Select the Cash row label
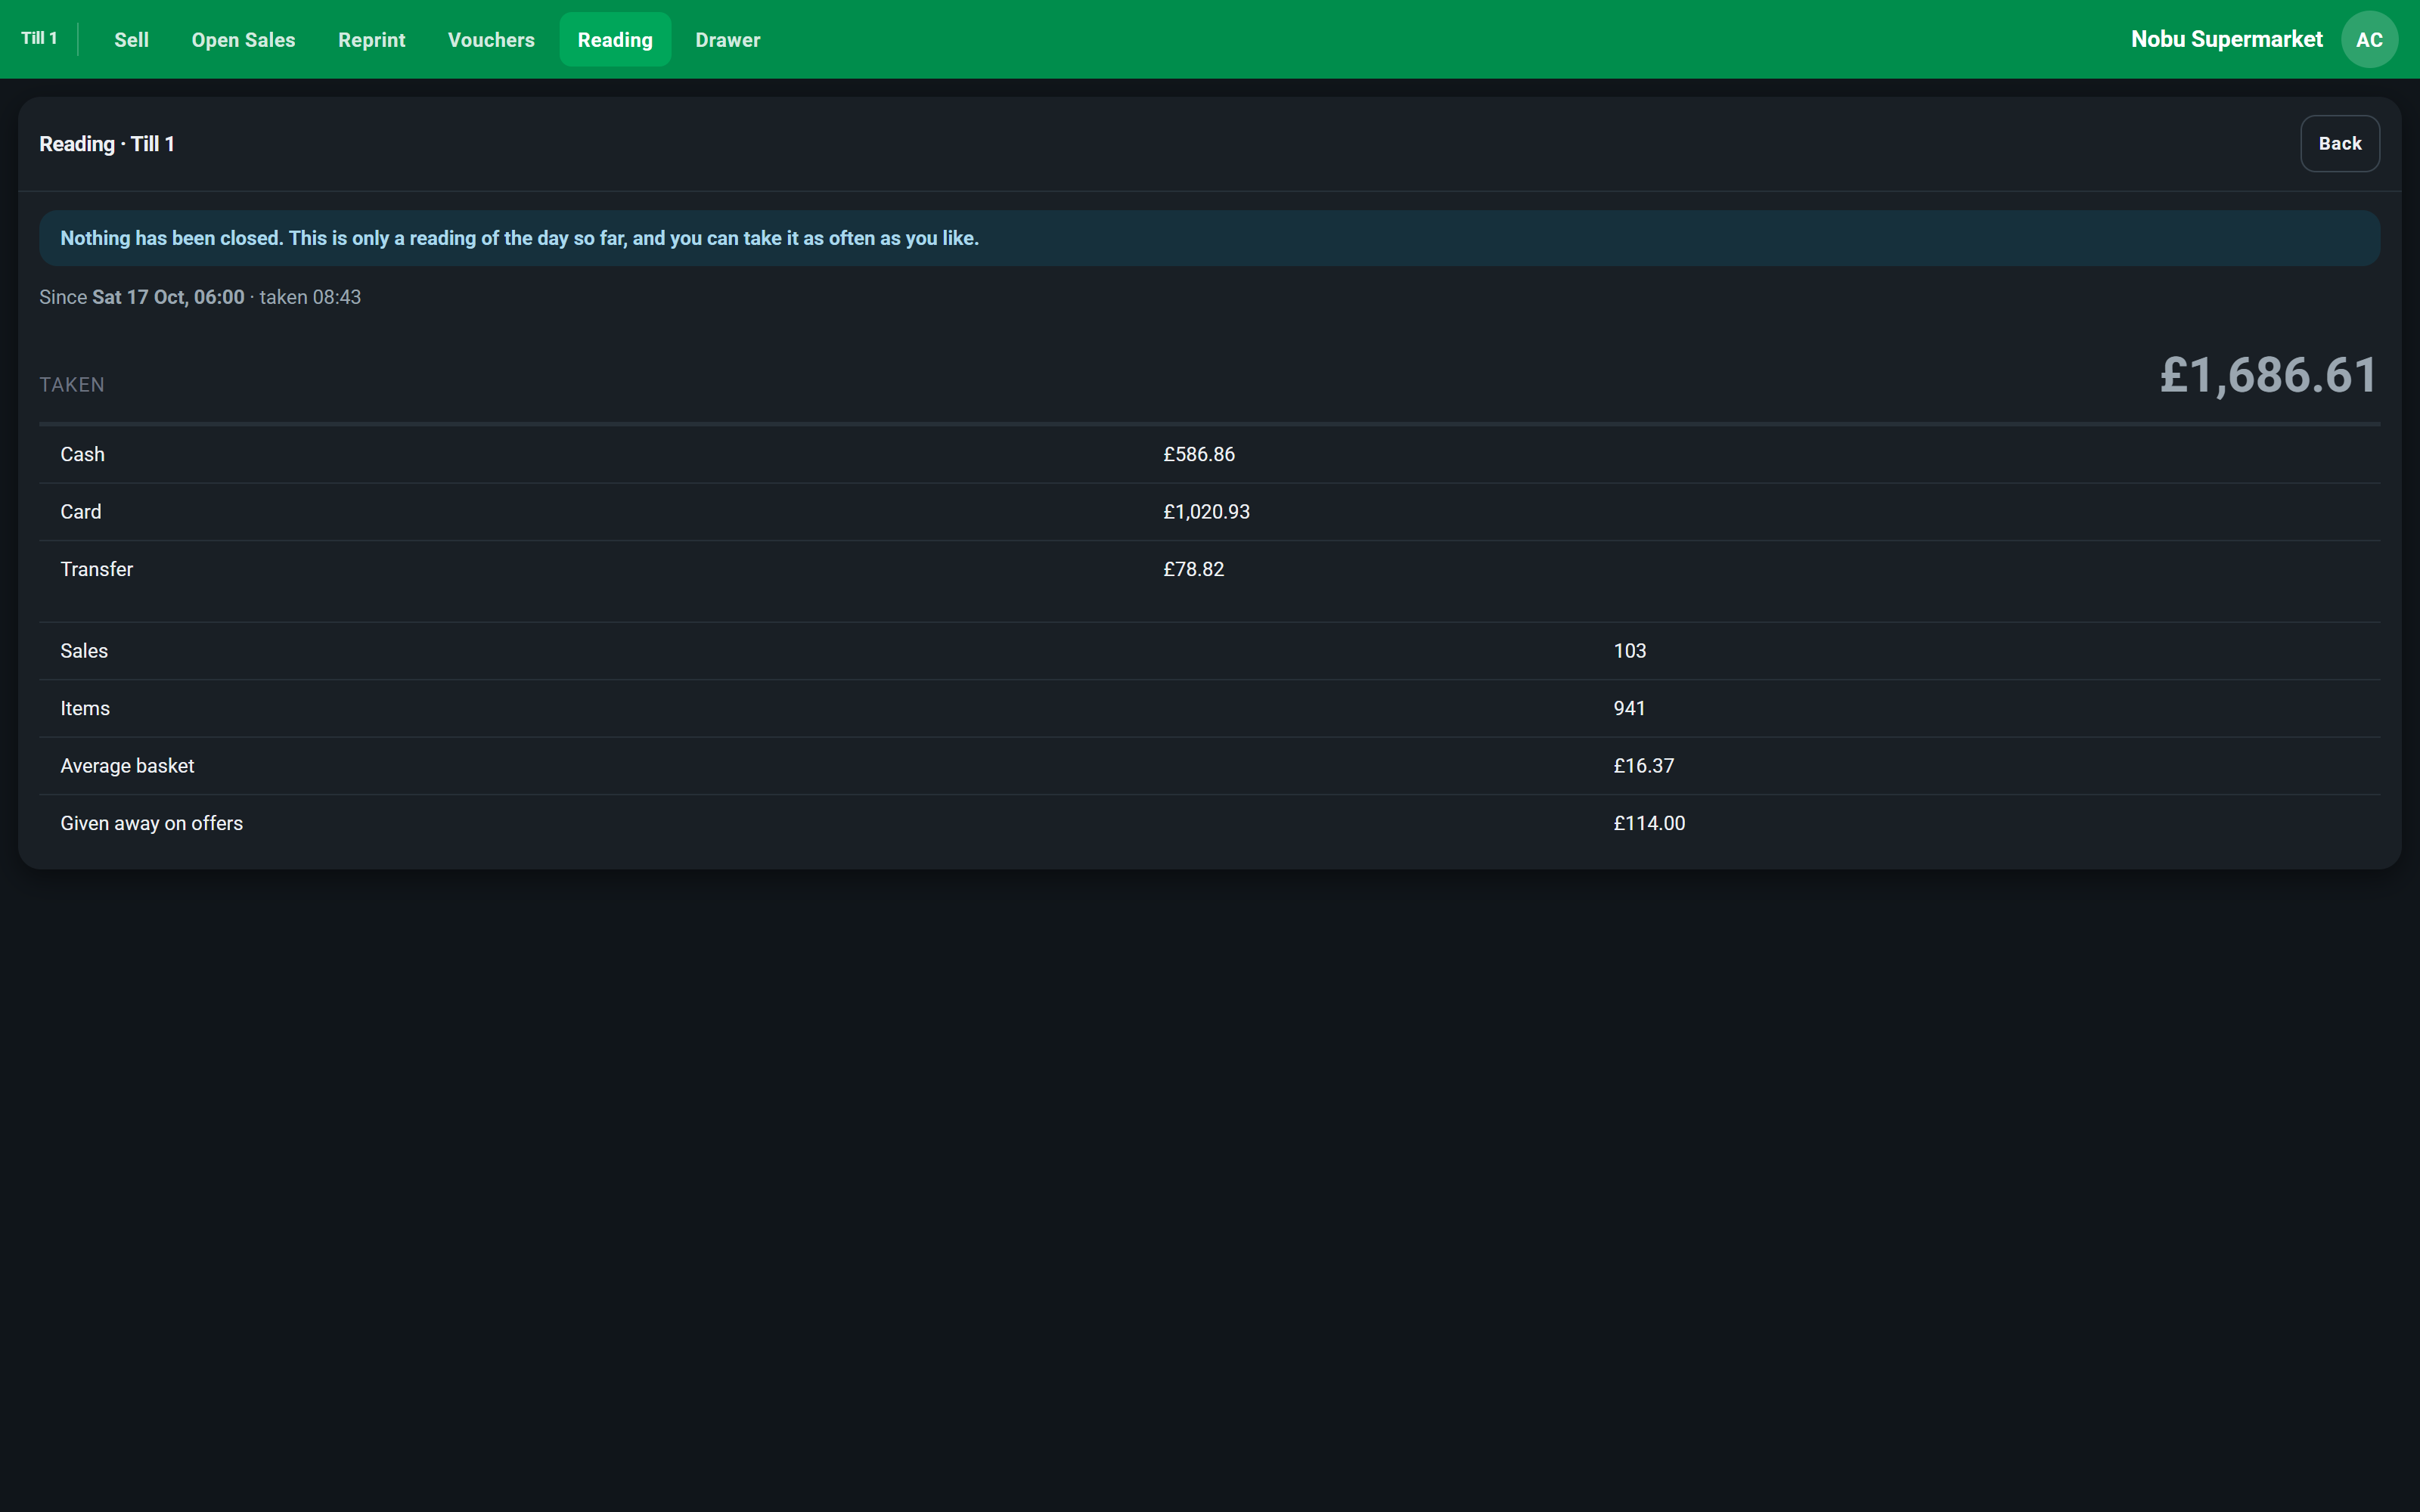Screen dimensions: 2420x1512 pyautogui.click(x=82, y=454)
